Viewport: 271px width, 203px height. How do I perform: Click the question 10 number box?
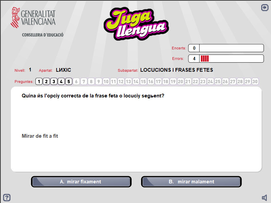[106, 82]
